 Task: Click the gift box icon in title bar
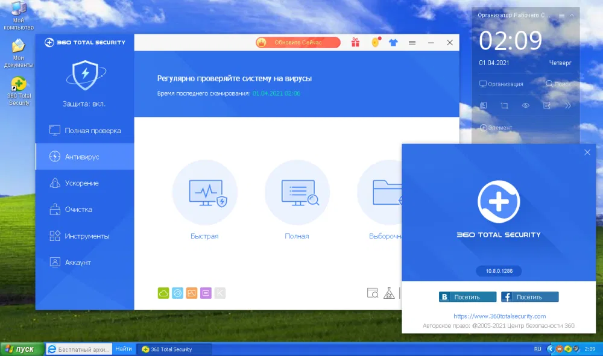coord(355,42)
